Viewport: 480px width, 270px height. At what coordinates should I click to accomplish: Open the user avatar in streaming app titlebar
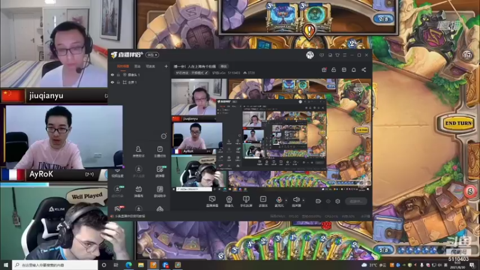[x=310, y=55]
